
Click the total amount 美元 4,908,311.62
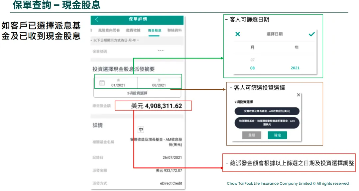tap(156, 106)
